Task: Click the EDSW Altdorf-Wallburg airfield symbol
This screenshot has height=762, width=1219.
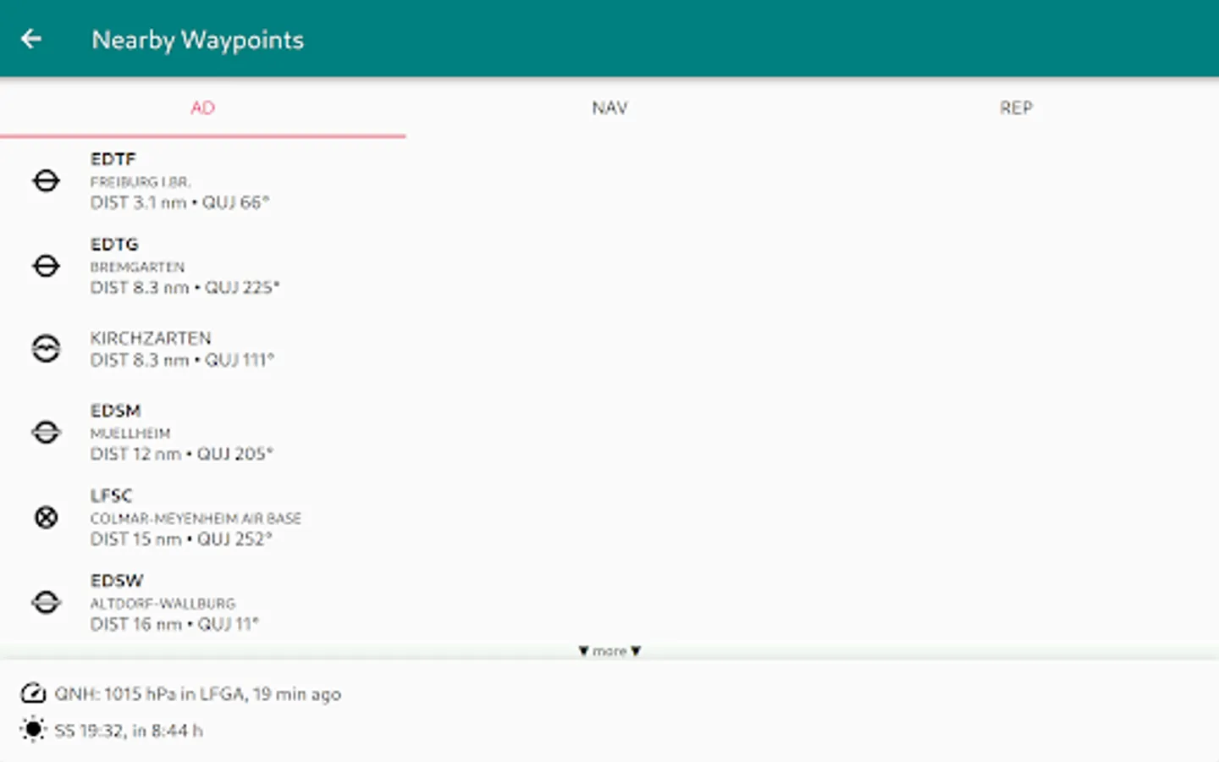Action: click(x=46, y=602)
